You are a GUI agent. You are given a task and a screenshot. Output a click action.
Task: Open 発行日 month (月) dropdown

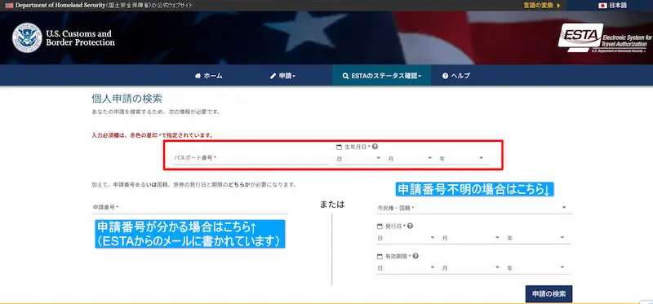tap(471, 238)
